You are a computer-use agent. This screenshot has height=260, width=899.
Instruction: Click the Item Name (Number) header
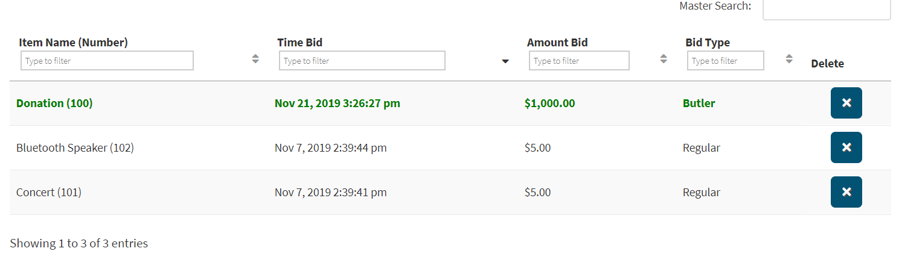tap(73, 42)
